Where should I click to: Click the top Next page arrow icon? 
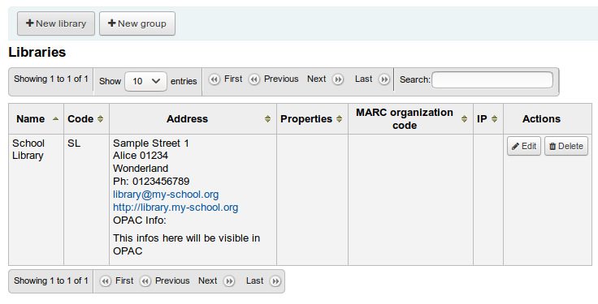pyautogui.click(x=337, y=79)
